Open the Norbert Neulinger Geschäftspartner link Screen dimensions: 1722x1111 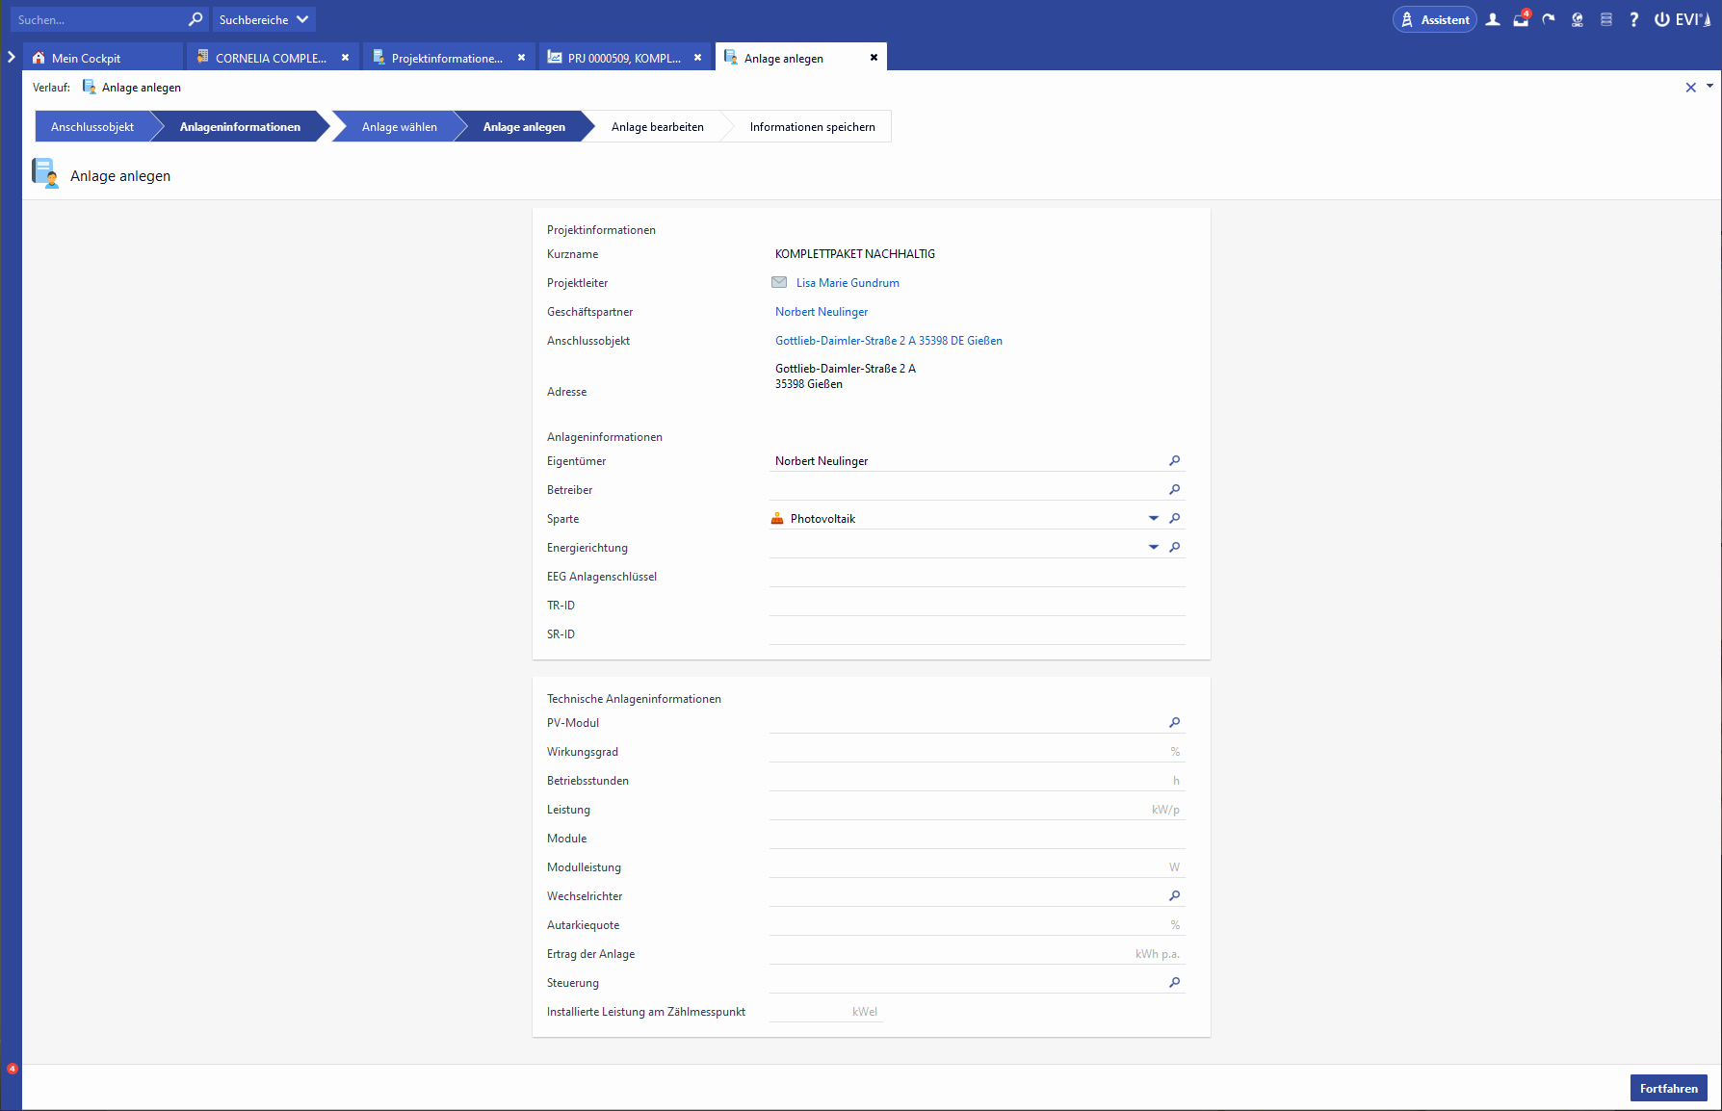point(822,312)
